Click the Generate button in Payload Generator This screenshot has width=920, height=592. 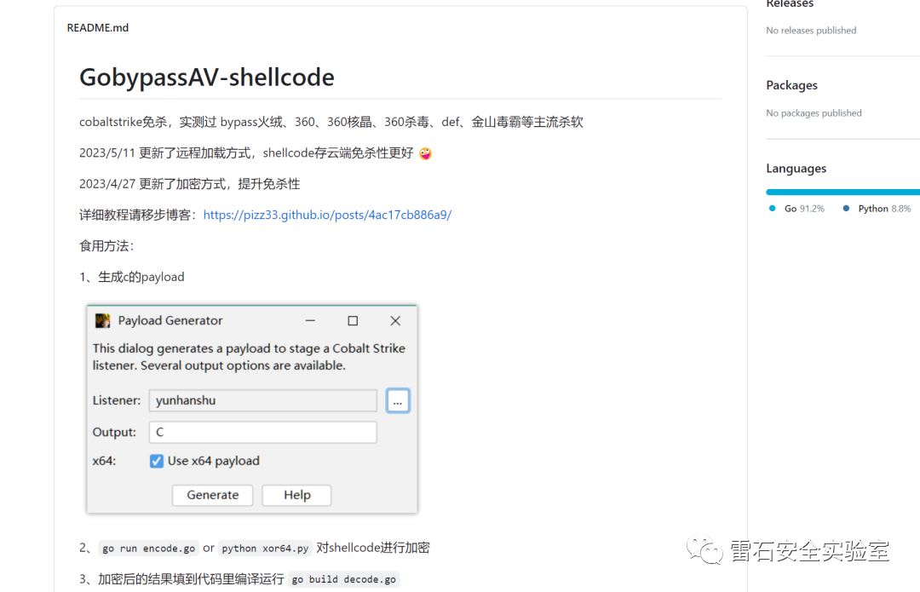212,495
